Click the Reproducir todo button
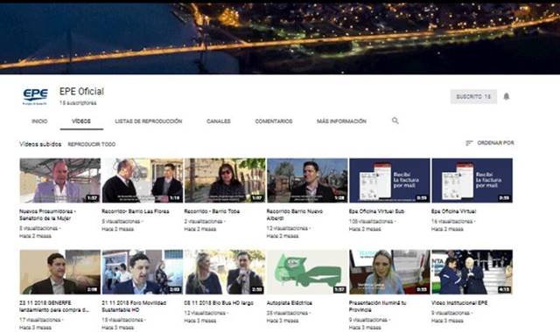 click(x=91, y=144)
